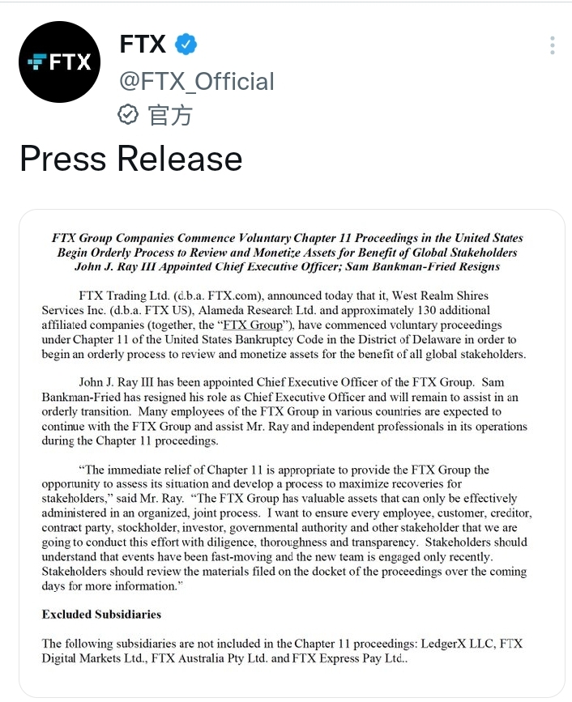Screen dimensions: 572x702
Task: Click the headline line Begin Orderly Process
Action: click(287, 252)
